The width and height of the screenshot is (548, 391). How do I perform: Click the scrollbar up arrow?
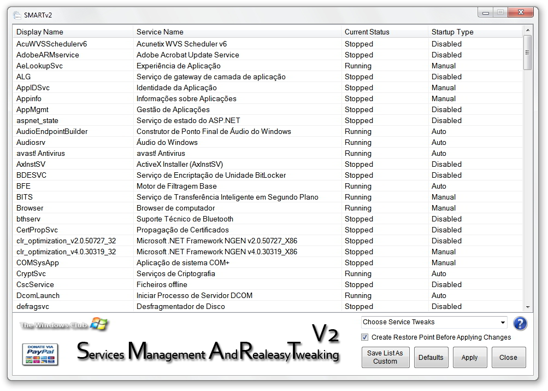(x=528, y=30)
